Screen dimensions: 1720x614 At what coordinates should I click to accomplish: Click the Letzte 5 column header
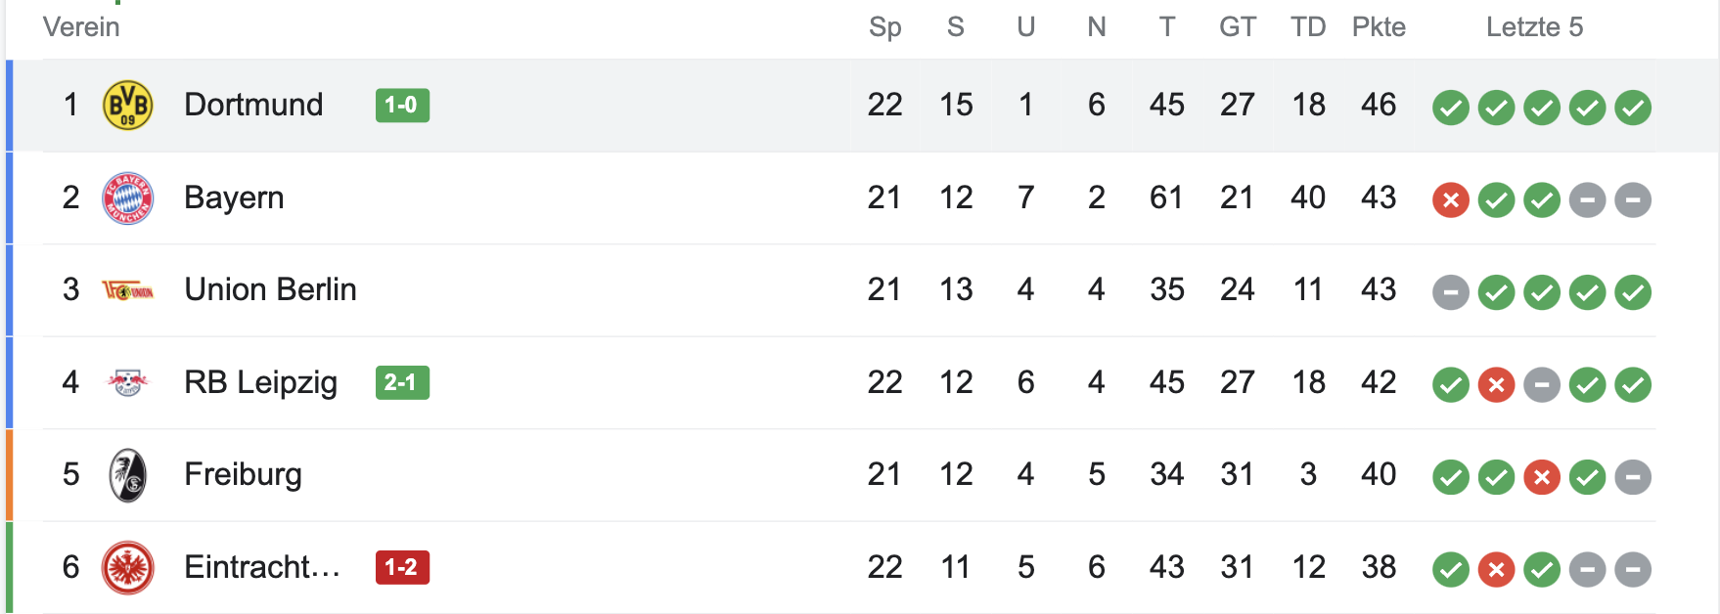pyautogui.click(x=1534, y=27)
